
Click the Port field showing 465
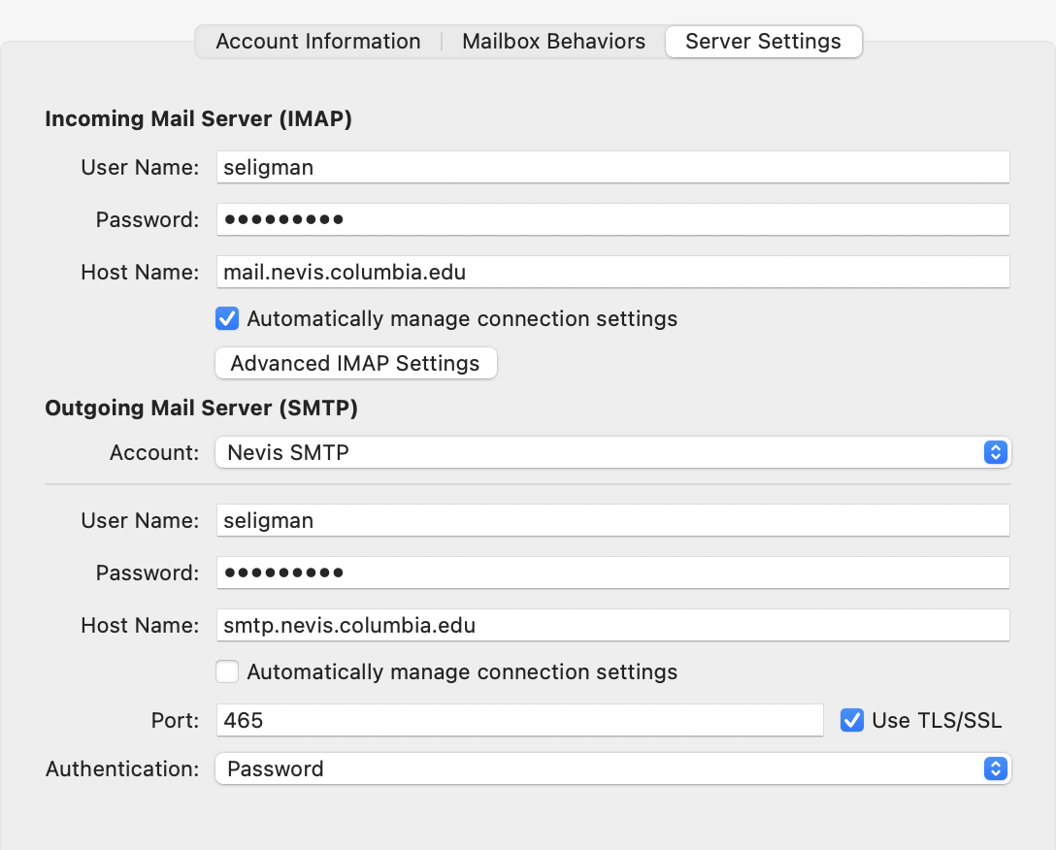519,720
